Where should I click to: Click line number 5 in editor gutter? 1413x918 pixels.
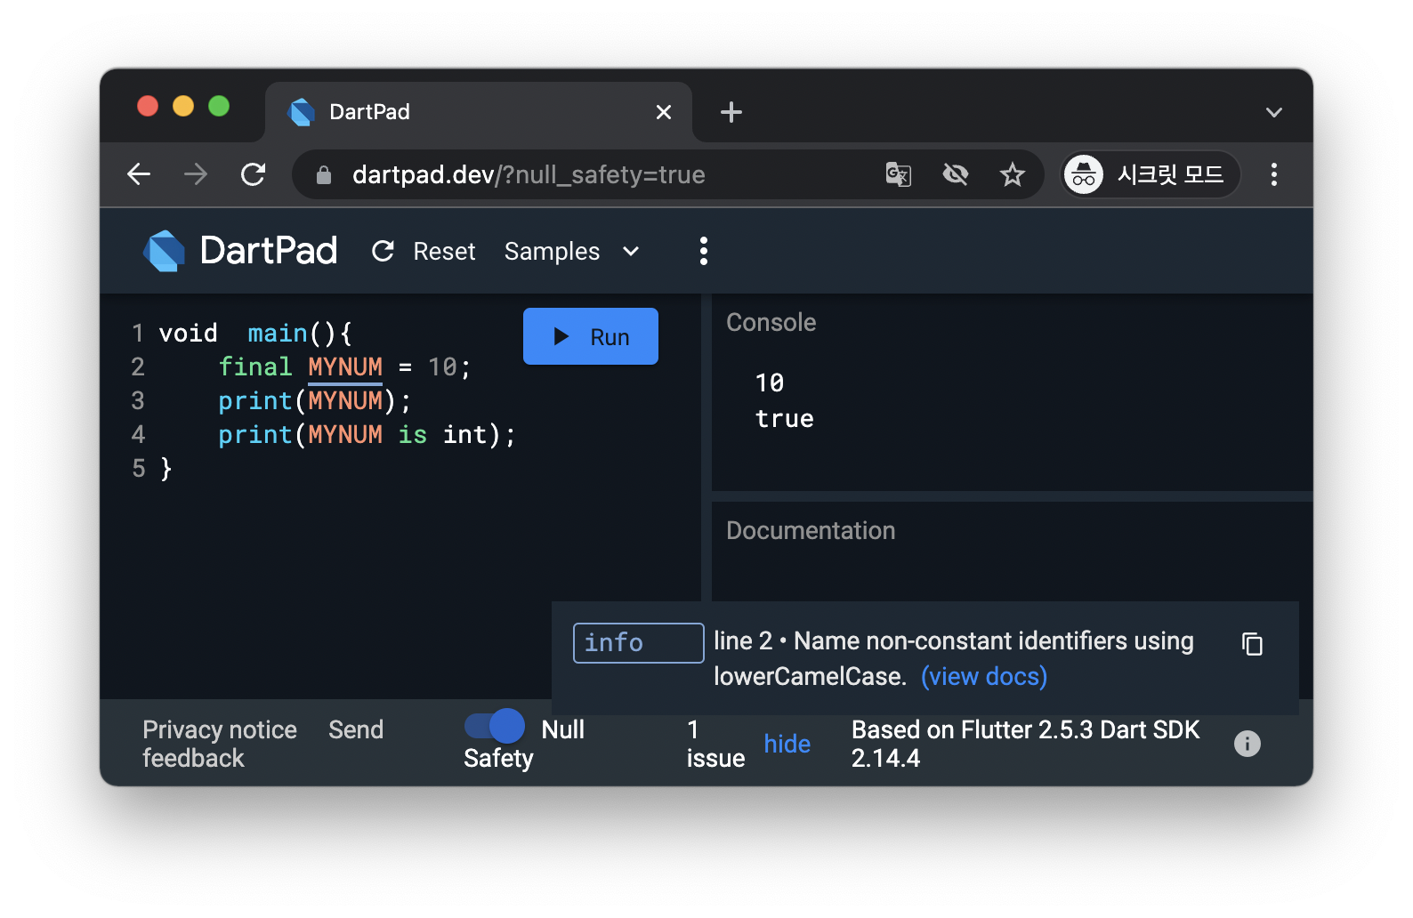pyautogui.click(x=138, y=468)
